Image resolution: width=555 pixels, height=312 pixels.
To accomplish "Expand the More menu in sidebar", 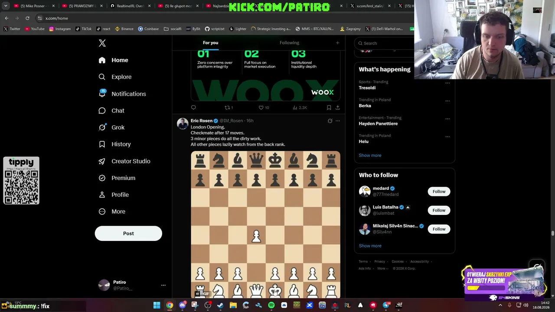I will [112, 211].
